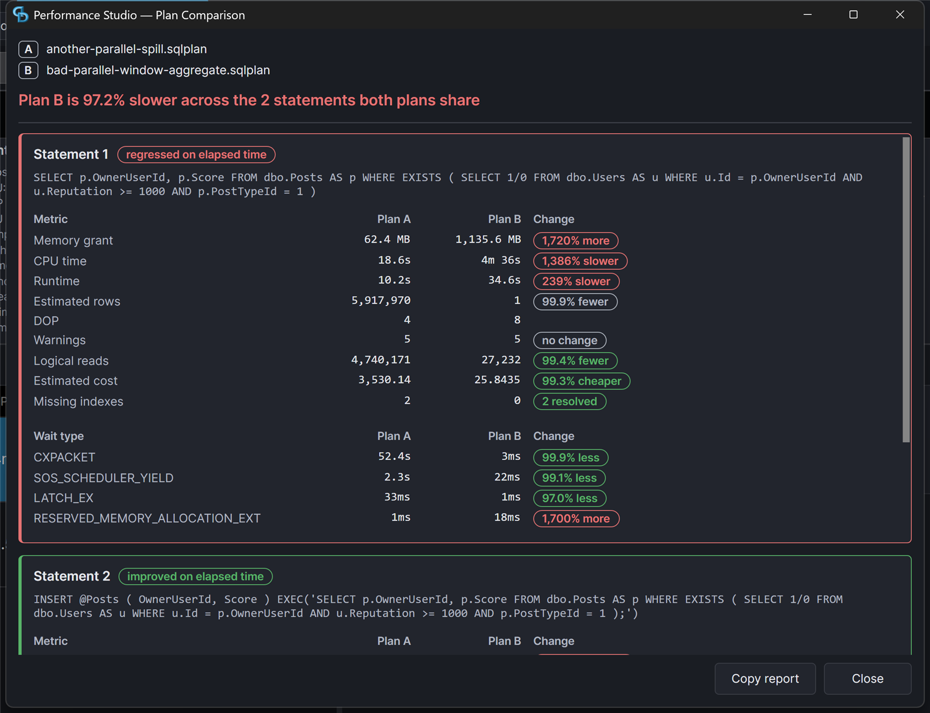Click the Estimated rows value 5,917,970

(x=381, y=300)
